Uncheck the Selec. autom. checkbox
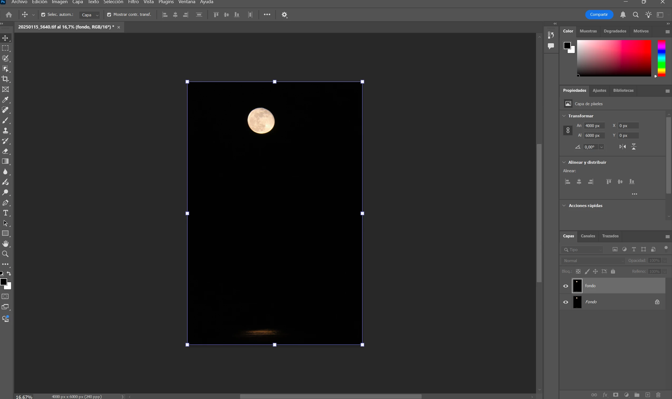Viewport: 672px width, 399px height. (x=43, y=15)
